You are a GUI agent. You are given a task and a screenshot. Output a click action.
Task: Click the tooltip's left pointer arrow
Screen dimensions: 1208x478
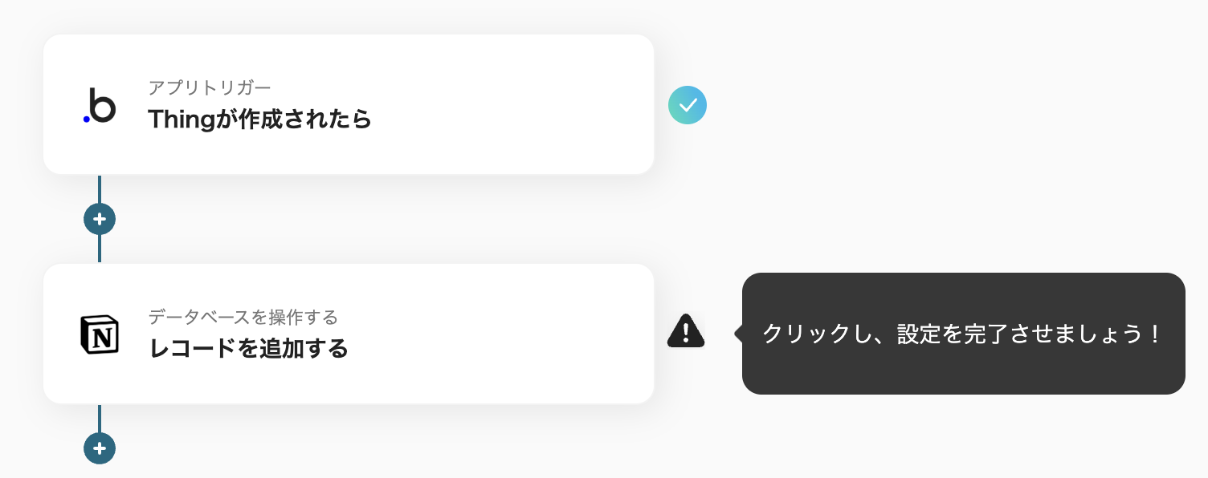[738, 334]
